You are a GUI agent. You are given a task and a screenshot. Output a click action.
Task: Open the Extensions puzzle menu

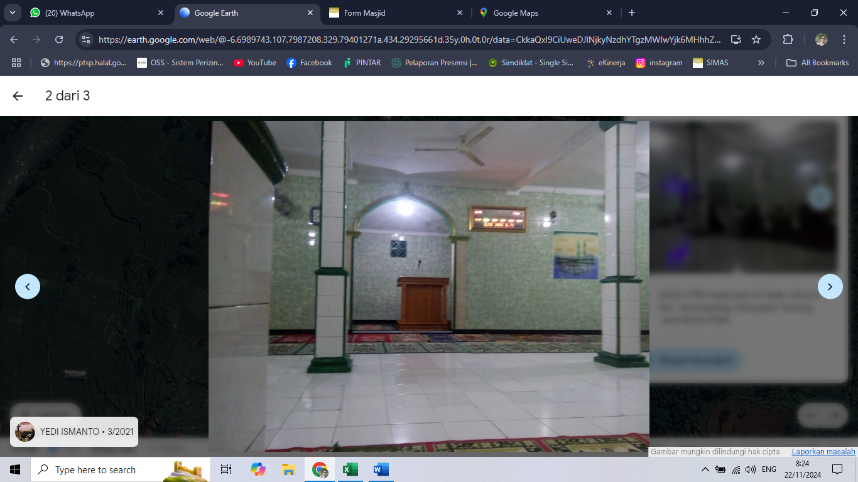(788, 40)
